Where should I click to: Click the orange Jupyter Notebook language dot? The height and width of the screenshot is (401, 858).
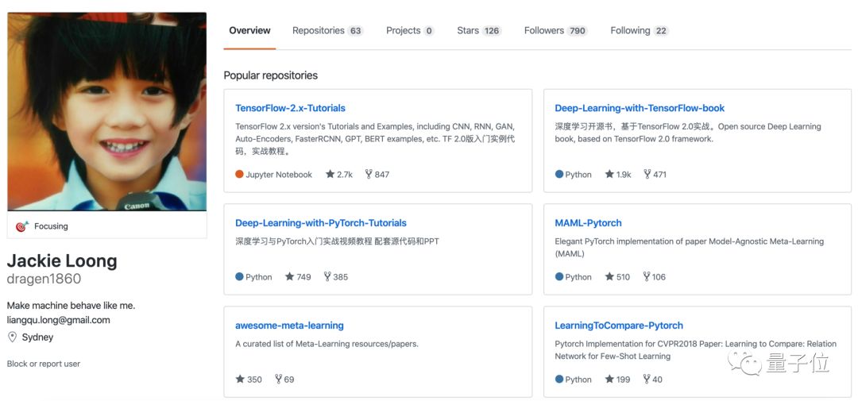(x=239, y=175)
